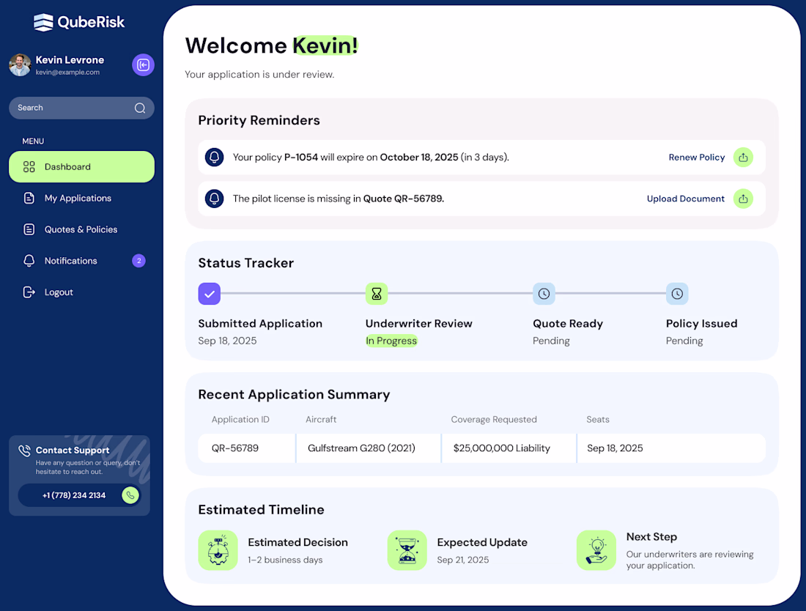This screenshot has height=611, width=806.
Task: Click the notifications count badge 2
Action: (x=138, y=261)
